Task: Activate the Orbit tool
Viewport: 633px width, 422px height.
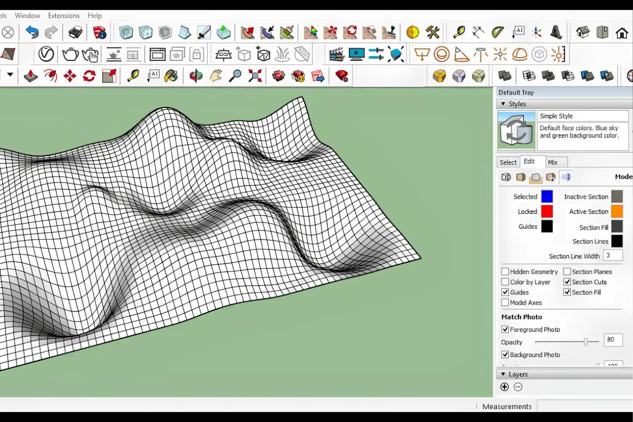Action: tap(196, 76)
